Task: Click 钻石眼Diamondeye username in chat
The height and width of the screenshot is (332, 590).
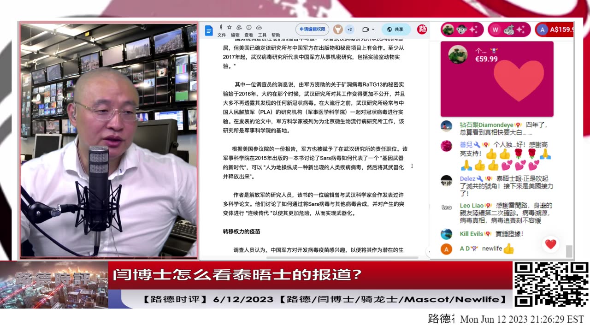Action: (x=486, y=125)
